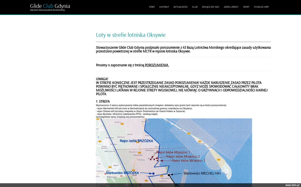Select the KLUB menu item
Image resolution: width=301 pixels, height=187 pixels.
(195, 7)
